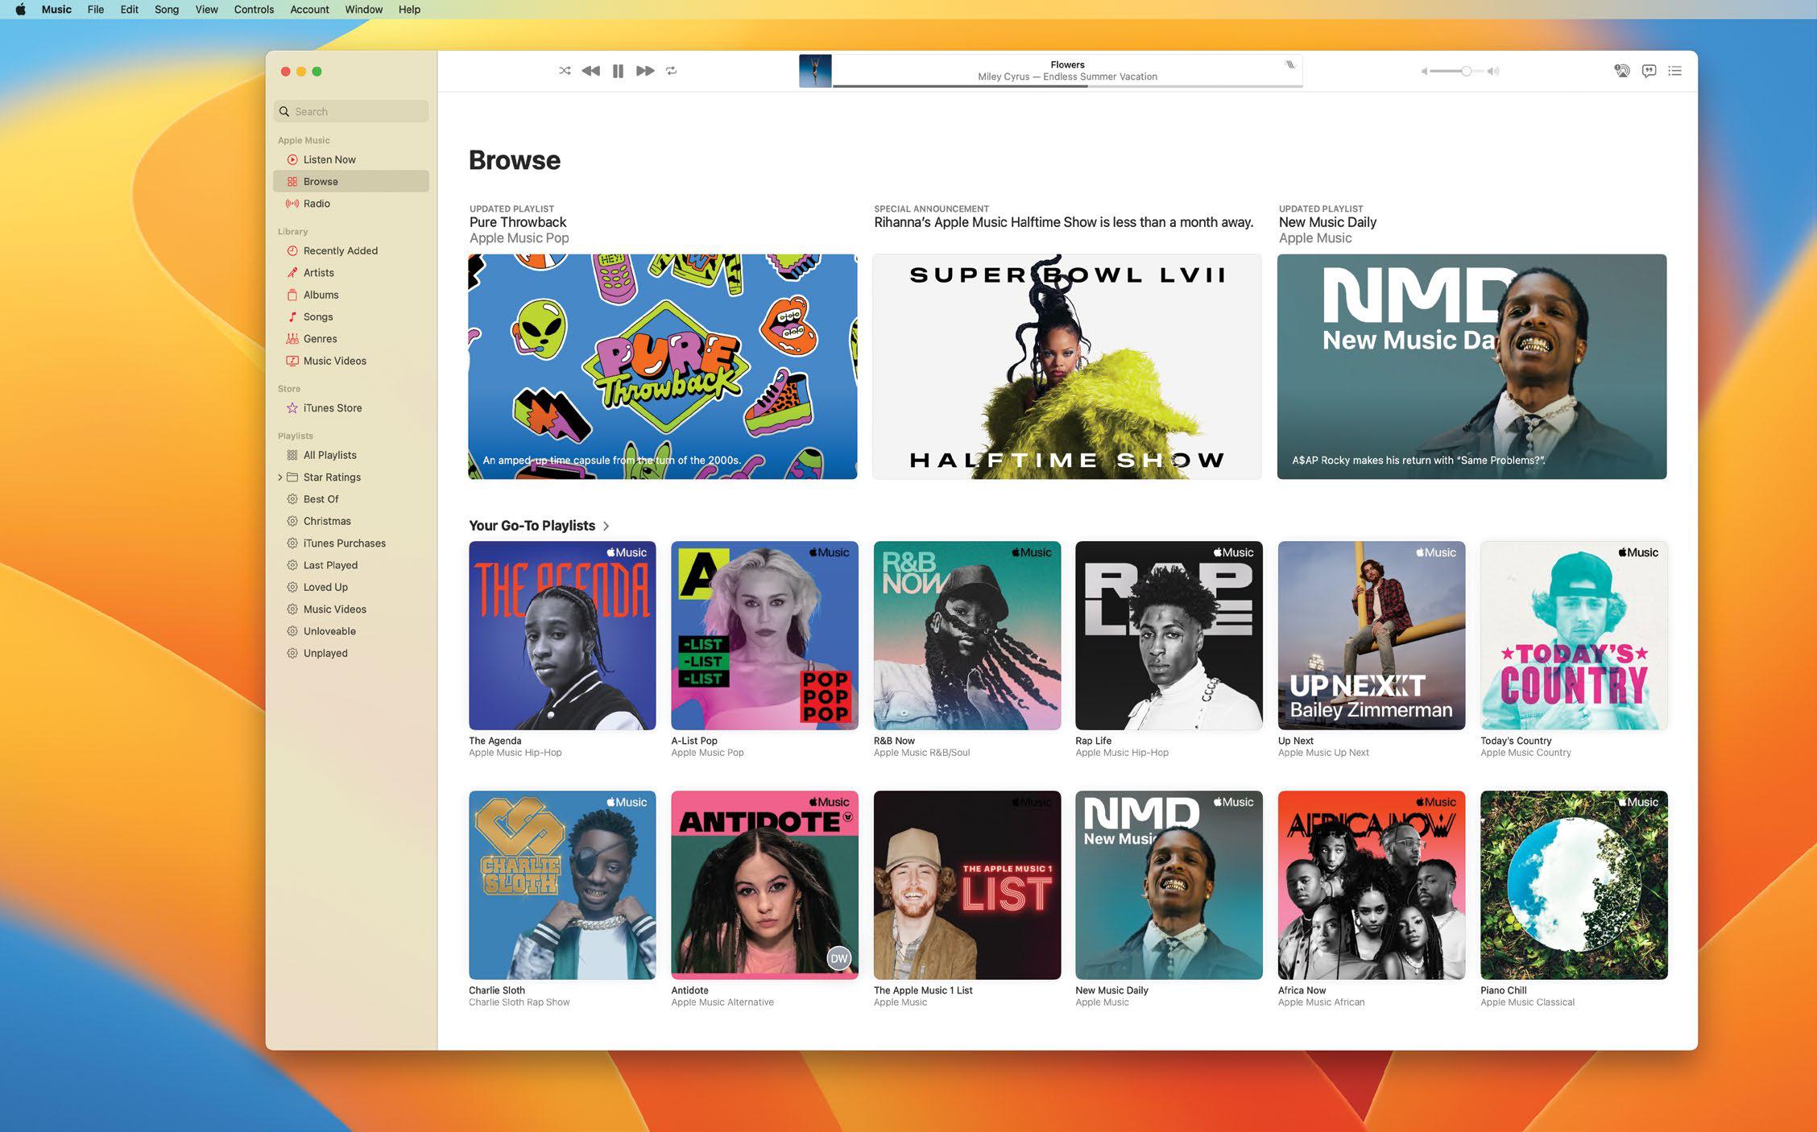Expand Your Go-To Playlists section
This screenshot has height=1132, width=1817.
click(x=540, y=526)
